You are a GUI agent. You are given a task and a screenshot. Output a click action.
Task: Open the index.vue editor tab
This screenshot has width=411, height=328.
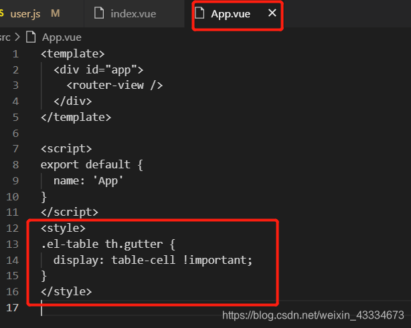click(x=134, y=13)
